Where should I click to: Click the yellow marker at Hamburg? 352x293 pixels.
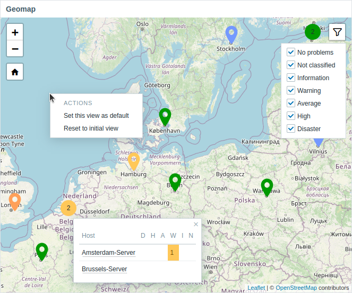coord(134,161)
